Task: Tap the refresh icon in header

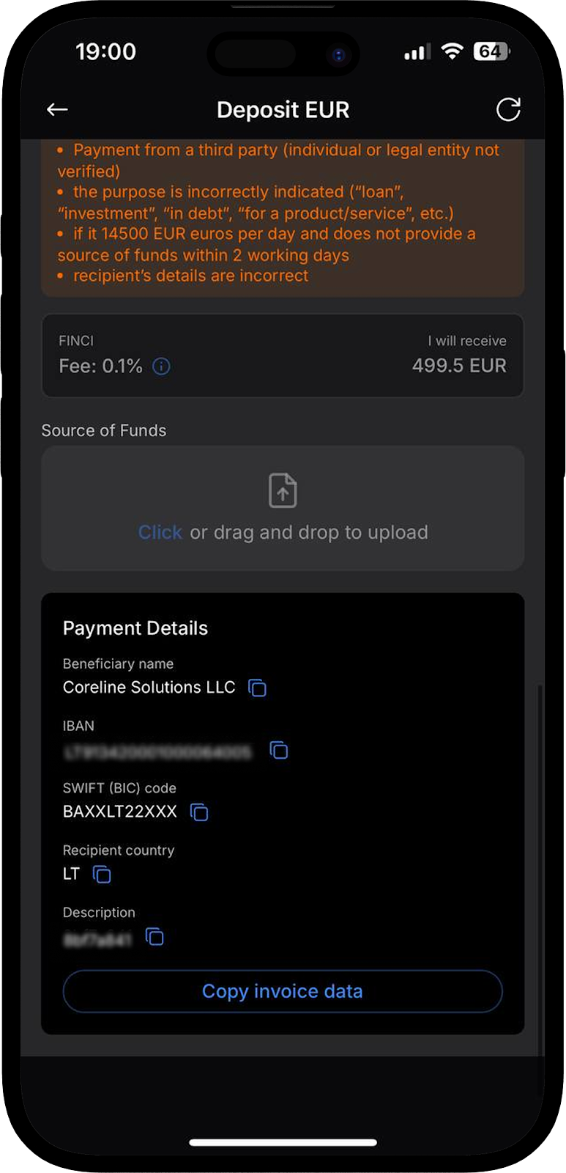Action: coord(508,110)
